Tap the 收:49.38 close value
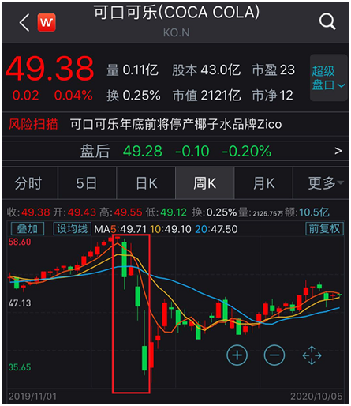The width and height of the screenshot is (351, 406). [x=28, y=212]
